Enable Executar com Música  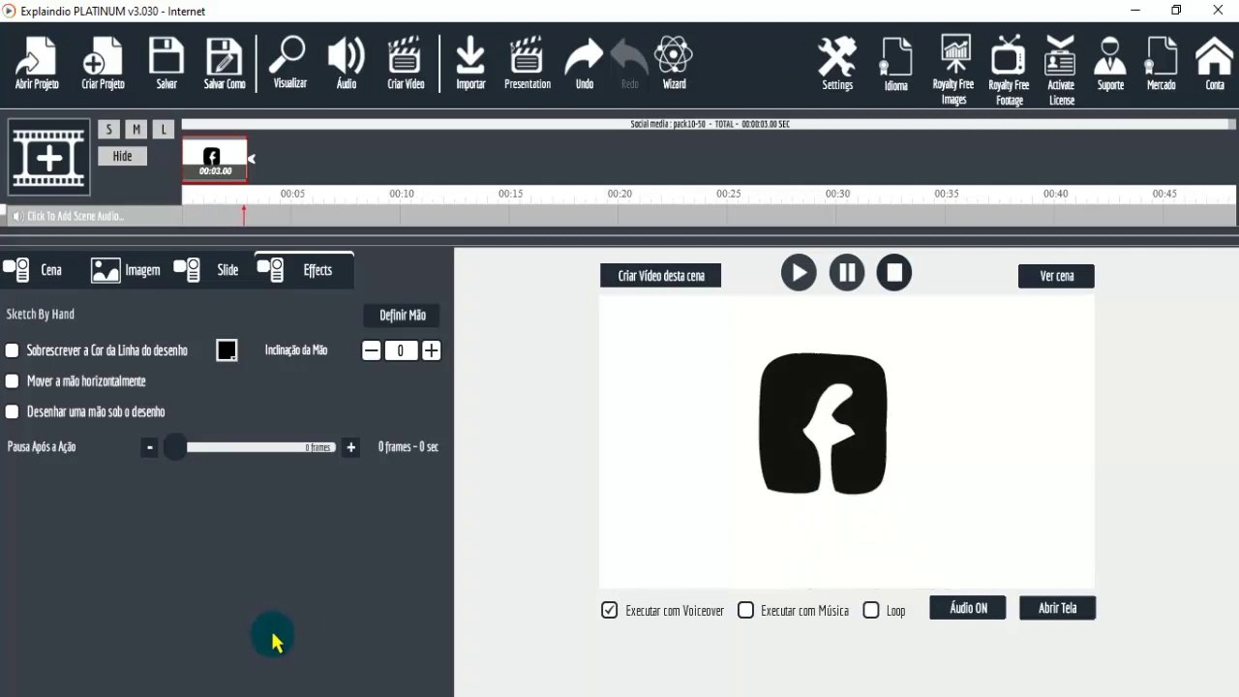[745, 610]
